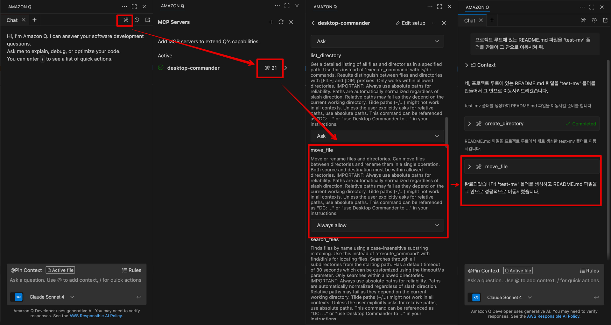Viewport: 611px width, 325px height.
Task: Expand desktop-commander details chevron
Action: coord(286,68)
